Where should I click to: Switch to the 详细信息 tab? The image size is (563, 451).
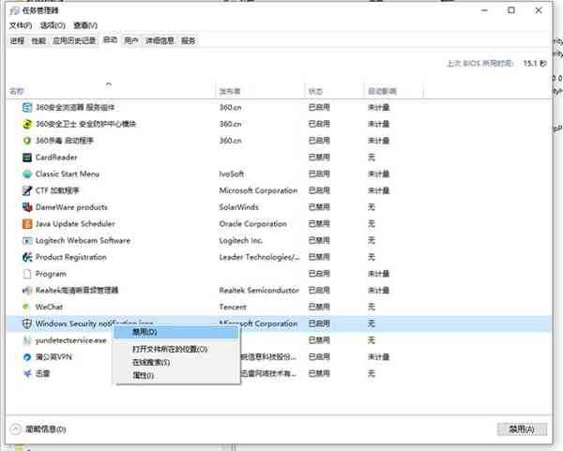[160, 41]
